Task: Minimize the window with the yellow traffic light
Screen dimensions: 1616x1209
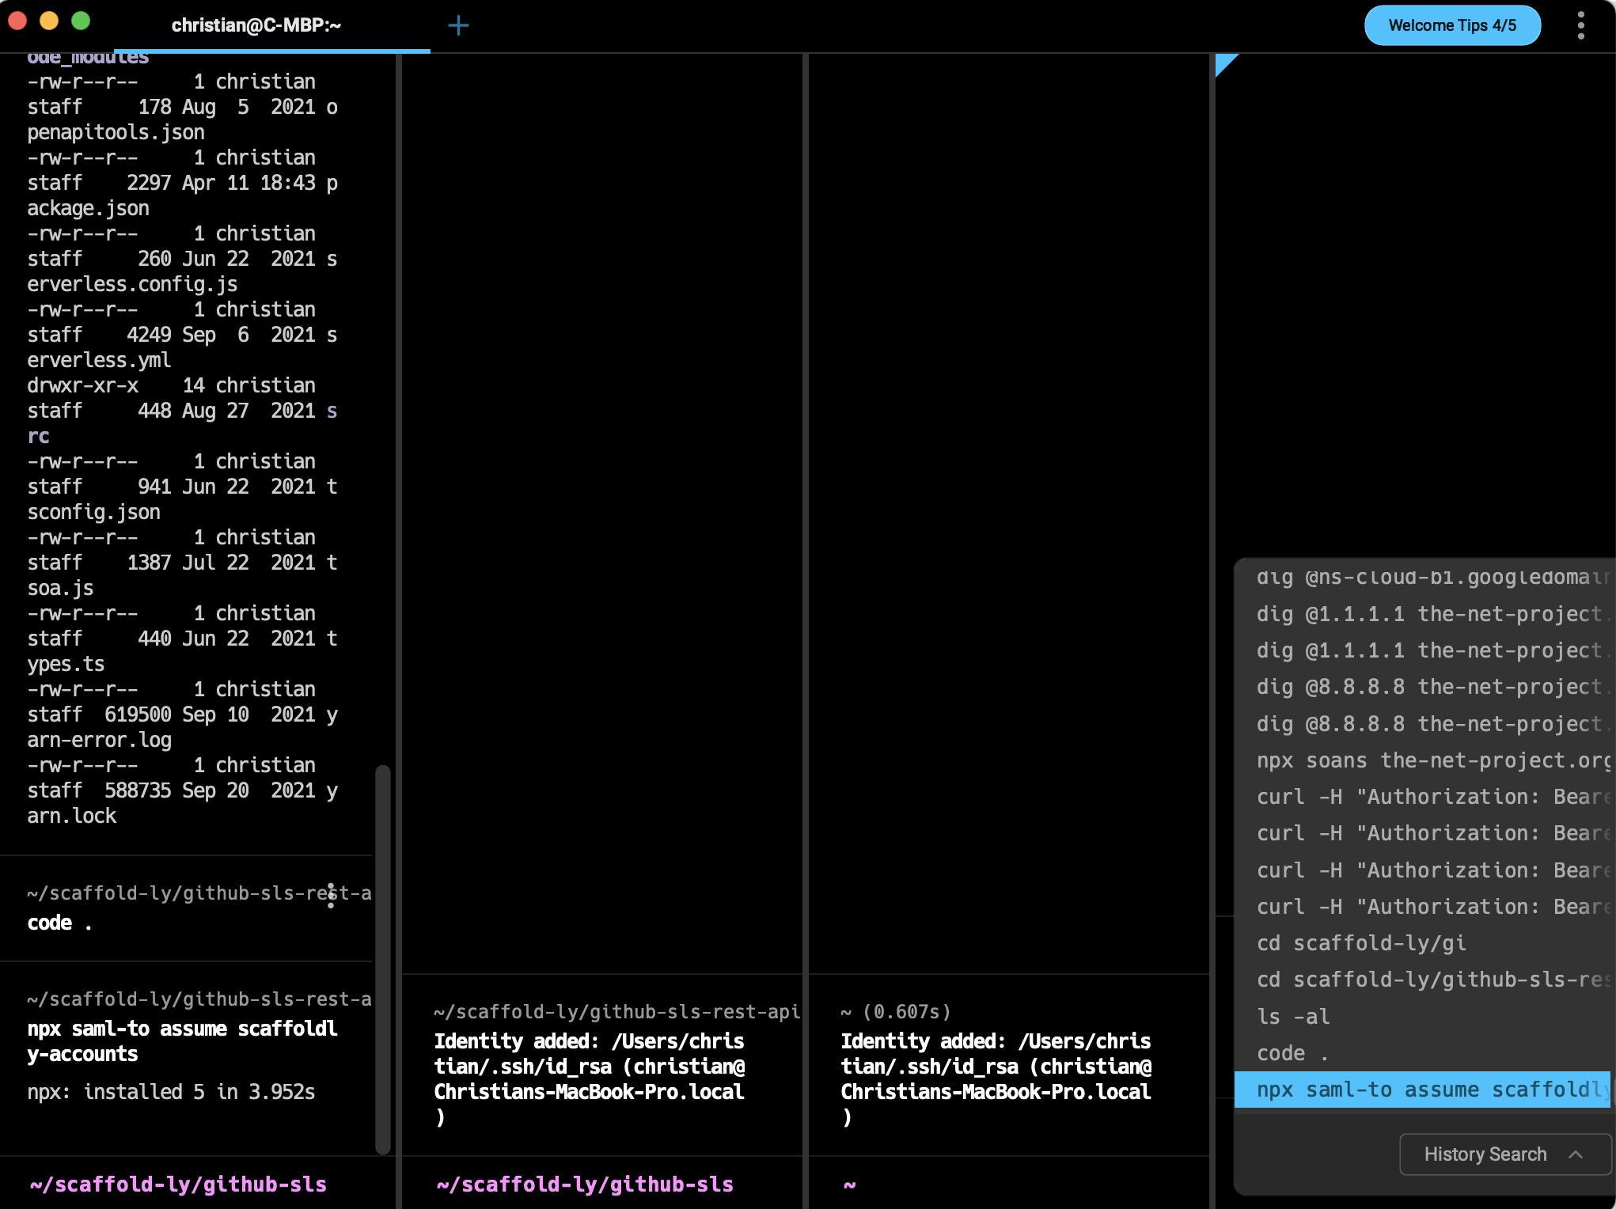Action: click(x=49, y=22)
